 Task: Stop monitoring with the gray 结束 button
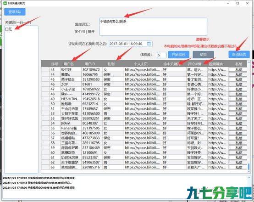coord(203,55)
